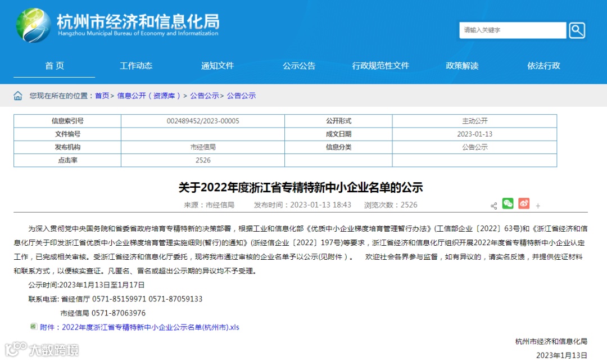Click the closing date 2023年1月13日
Viewport: 607px width, 361px height.
click(x=561, y=355)
